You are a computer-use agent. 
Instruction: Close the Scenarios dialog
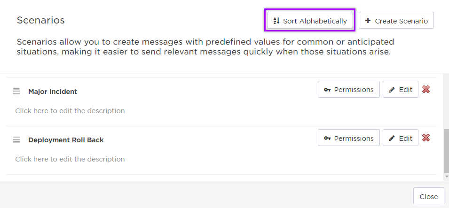pos(428,196)
